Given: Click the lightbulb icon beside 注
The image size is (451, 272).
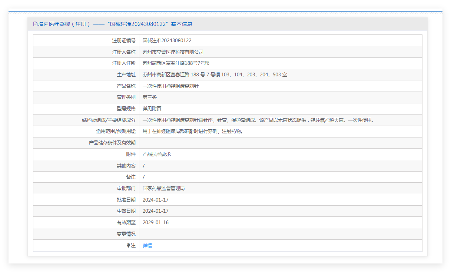Looking at the screenshot, I should [x=129, y=245].
